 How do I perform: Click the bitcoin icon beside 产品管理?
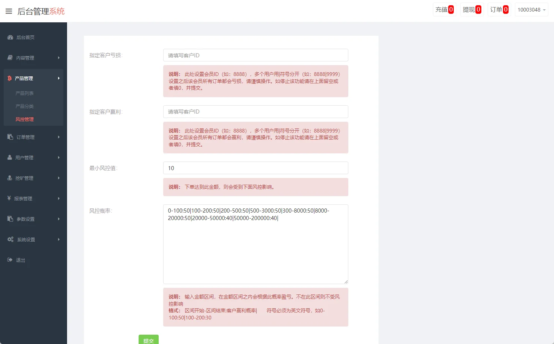10,78
